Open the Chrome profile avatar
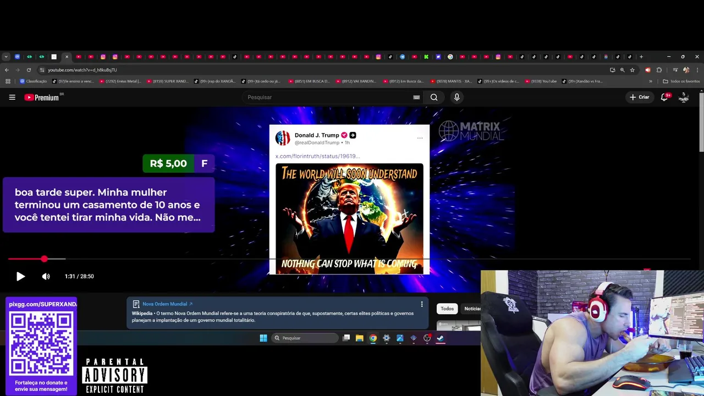This screenshot has height=396, width=704. tap(686, 70)
